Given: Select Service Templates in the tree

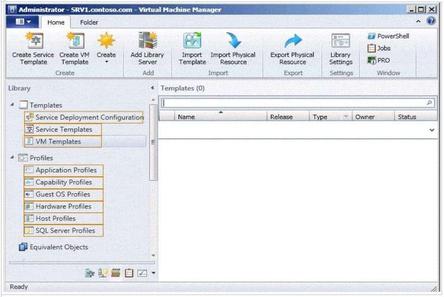Looking at the screenshot, I should [x=63, y=129].
